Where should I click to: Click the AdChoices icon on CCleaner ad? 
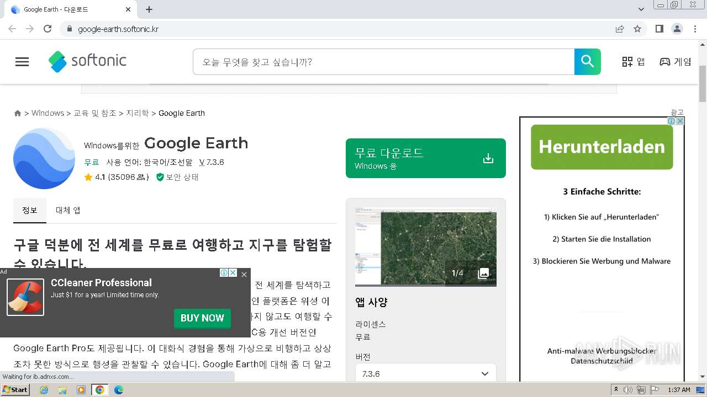[x=224, y=273]
